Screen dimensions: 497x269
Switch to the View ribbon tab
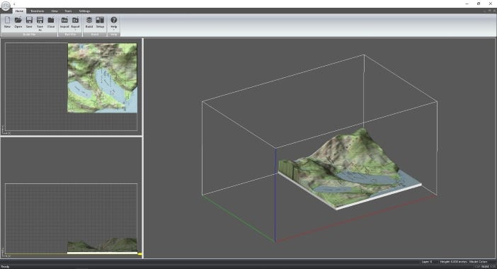click(x=55, y=11)
